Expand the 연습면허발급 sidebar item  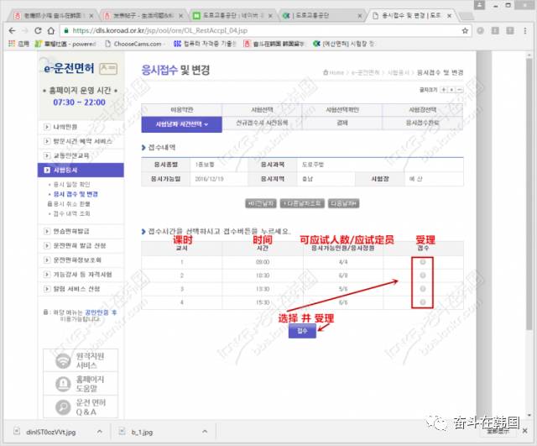point(81,231)
